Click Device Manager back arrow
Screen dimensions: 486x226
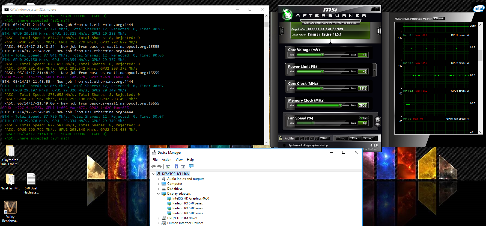[x=153, y=166]
